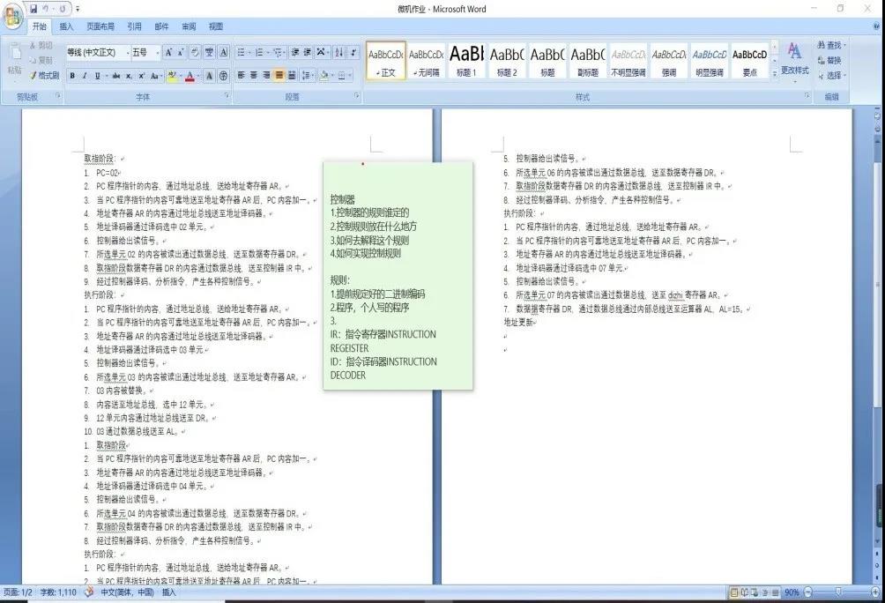Click the zoom slider in the status bar

[x=837, y=592]
